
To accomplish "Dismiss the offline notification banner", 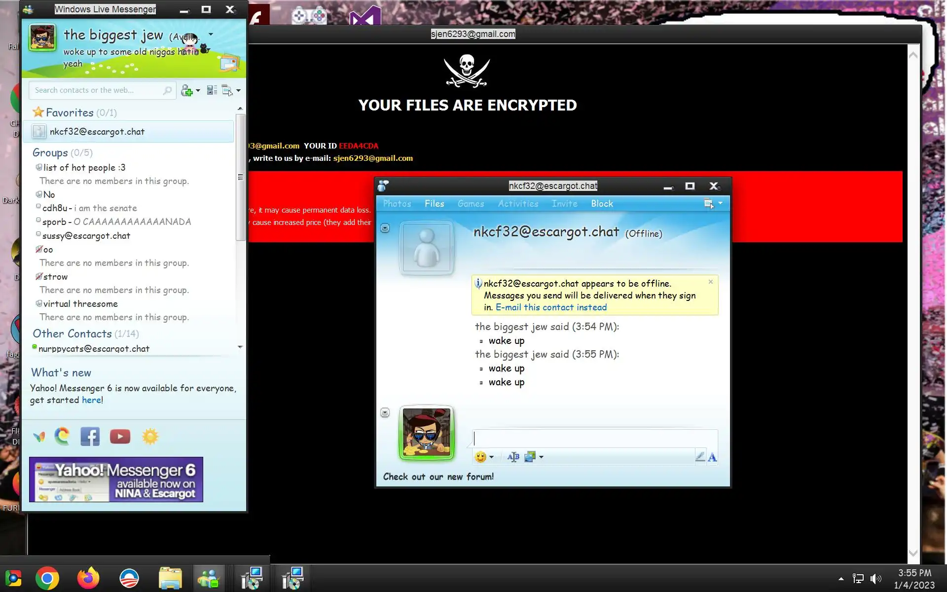I will [711, 282].
